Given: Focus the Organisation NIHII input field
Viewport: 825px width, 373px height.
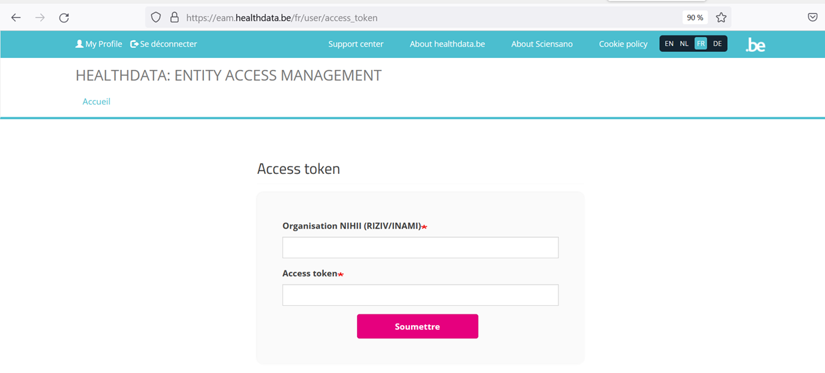Looking at the screenshot, I should (x=420, y=248).
